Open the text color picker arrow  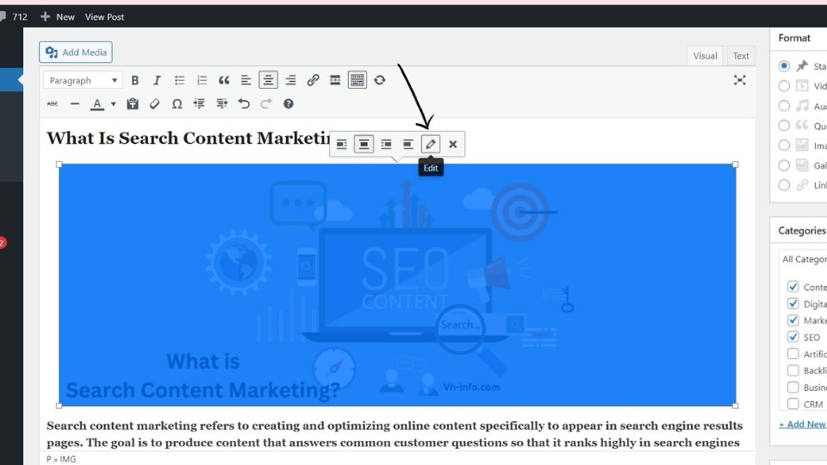pyautogui.click(x=113, y=104)
